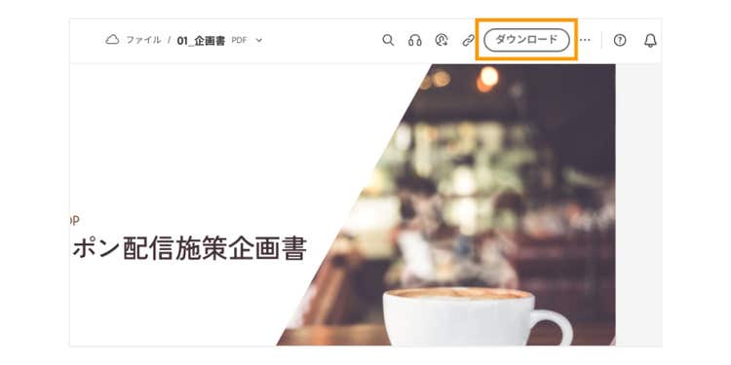Copy share link via the chain icon
Image resolution: width=731 pixels, height=365 pixels.
click(x=468, y=40)
